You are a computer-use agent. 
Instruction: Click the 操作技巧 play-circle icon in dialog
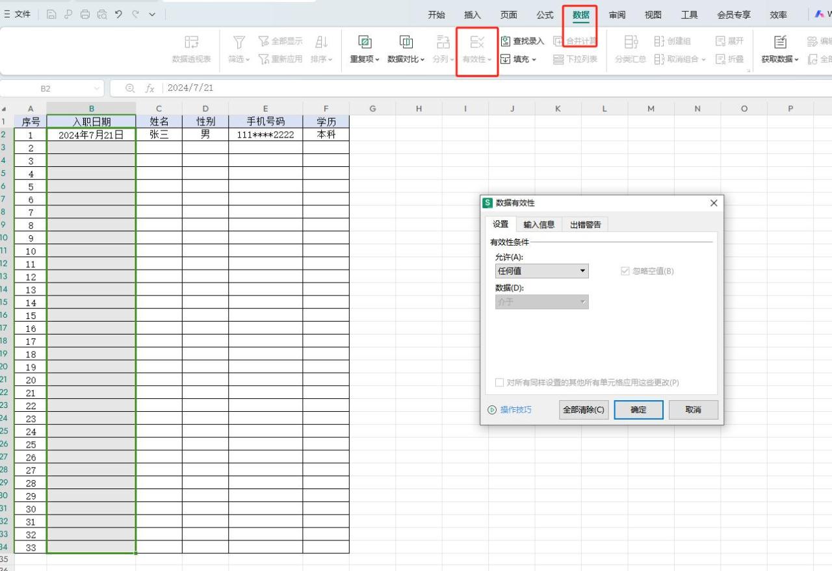tap(492, 410)
